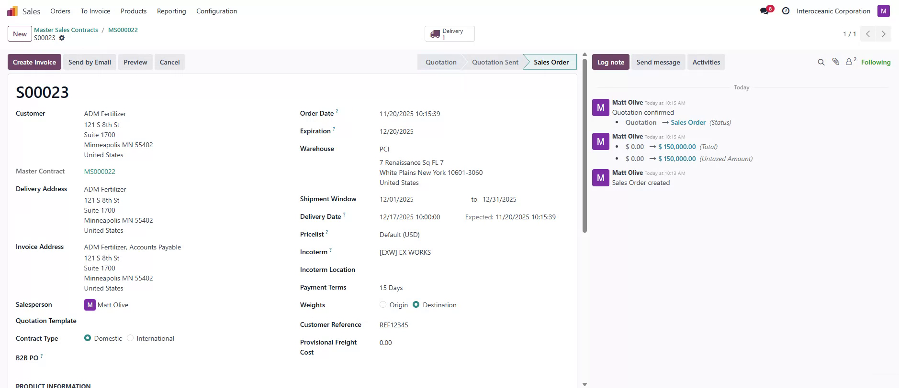The width and height of the screenshot is (899, 388).
Task: Click the Matt Olive salesperson avatar
Action: pos(90,305)
